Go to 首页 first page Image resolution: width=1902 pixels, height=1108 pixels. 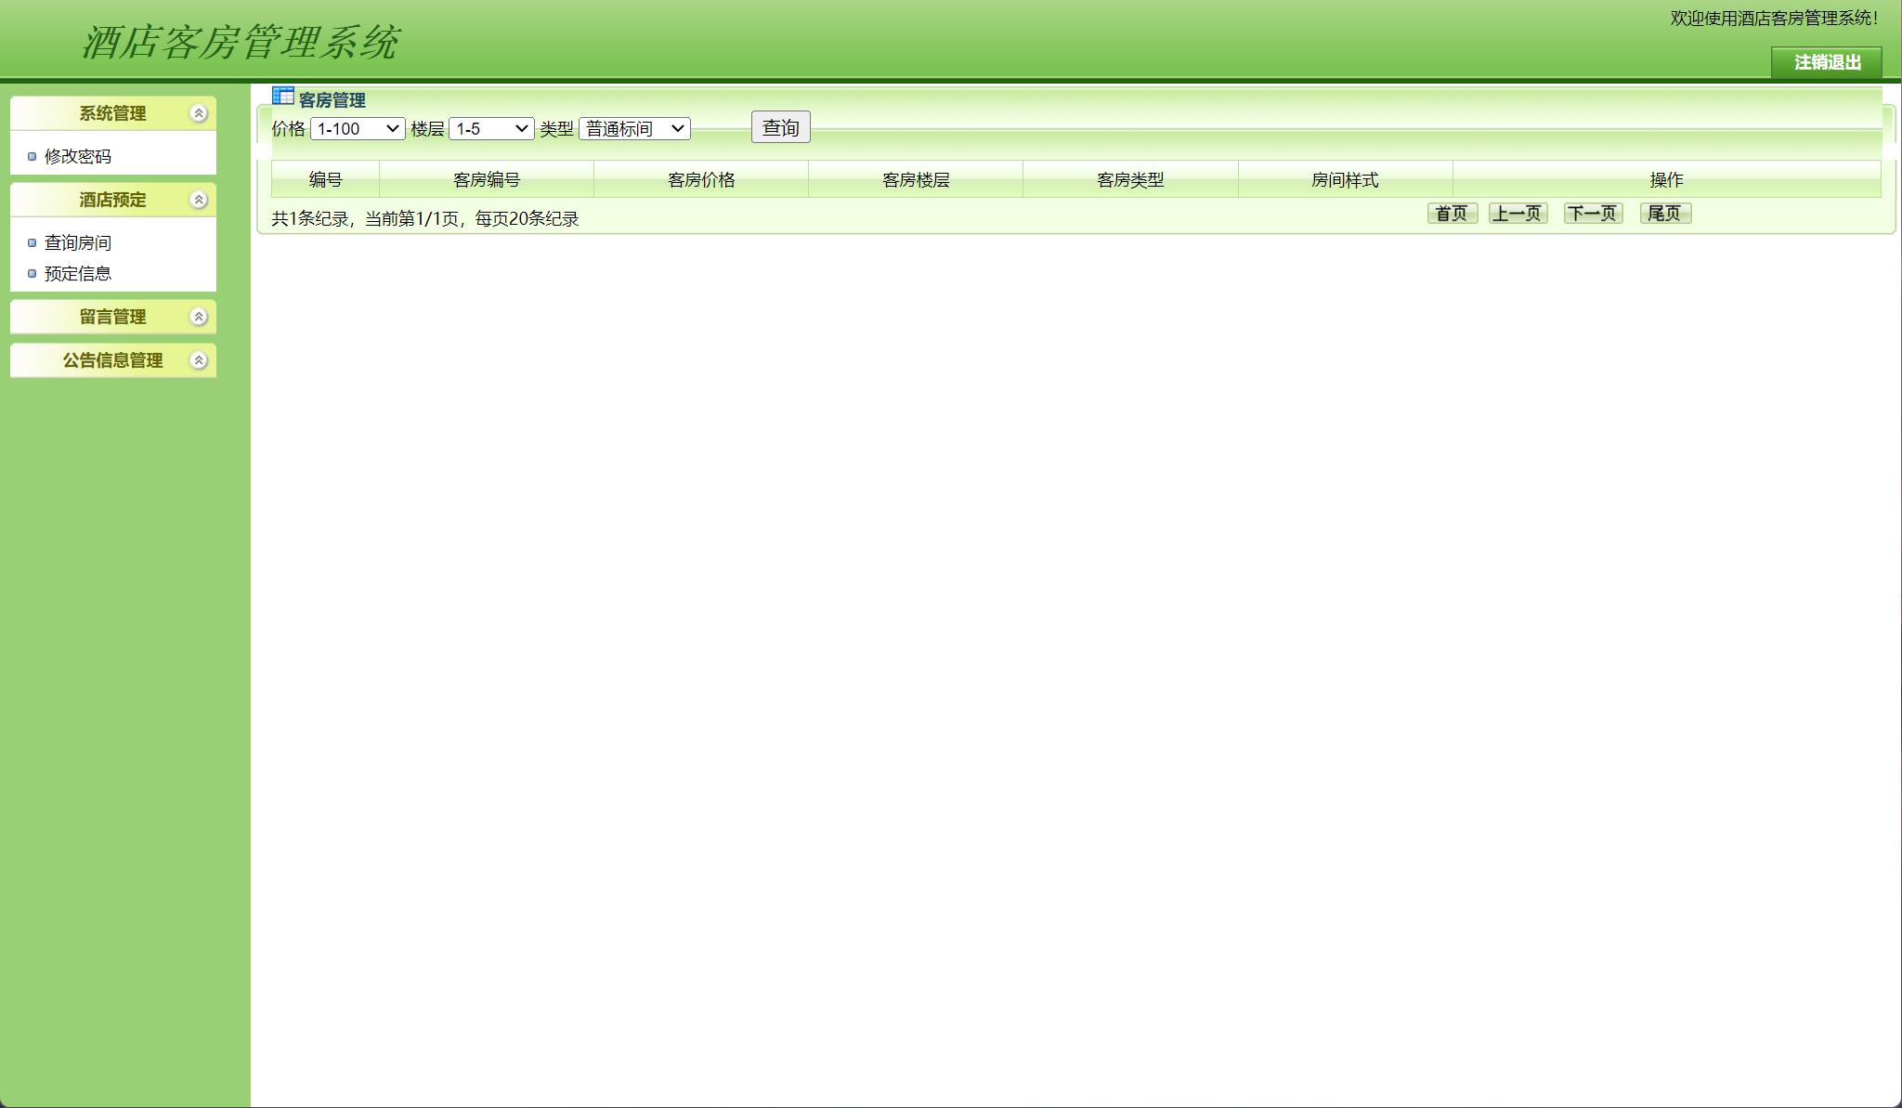(x=1452, y=214)
